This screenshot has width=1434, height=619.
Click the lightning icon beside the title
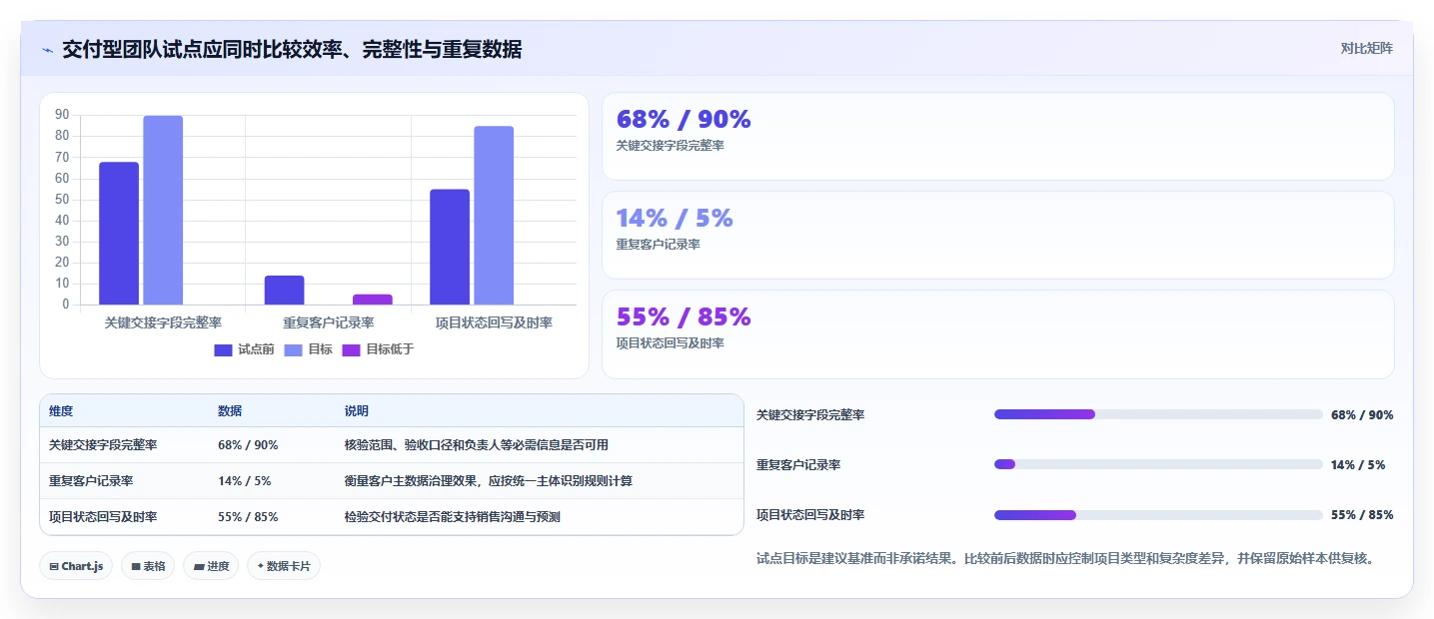47,50
